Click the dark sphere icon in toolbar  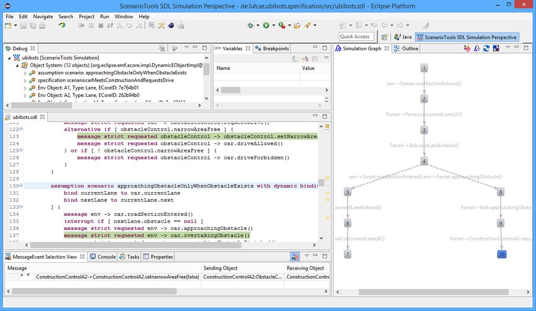[171, 25]
